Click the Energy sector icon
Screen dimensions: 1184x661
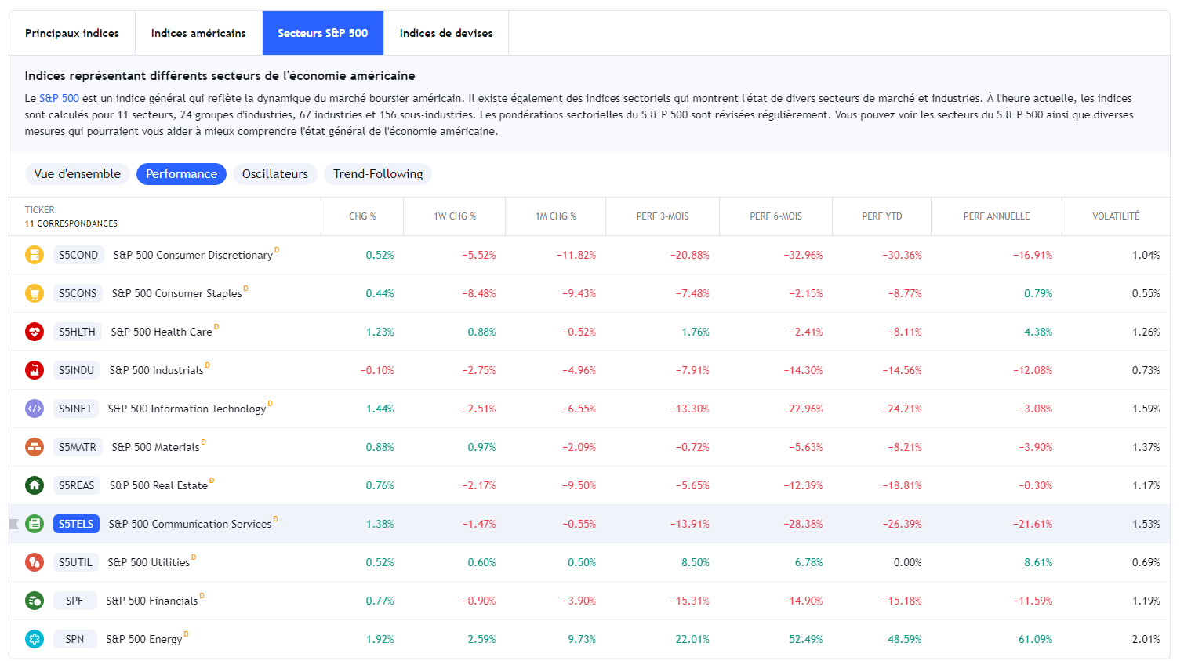(x=35, y=639)
